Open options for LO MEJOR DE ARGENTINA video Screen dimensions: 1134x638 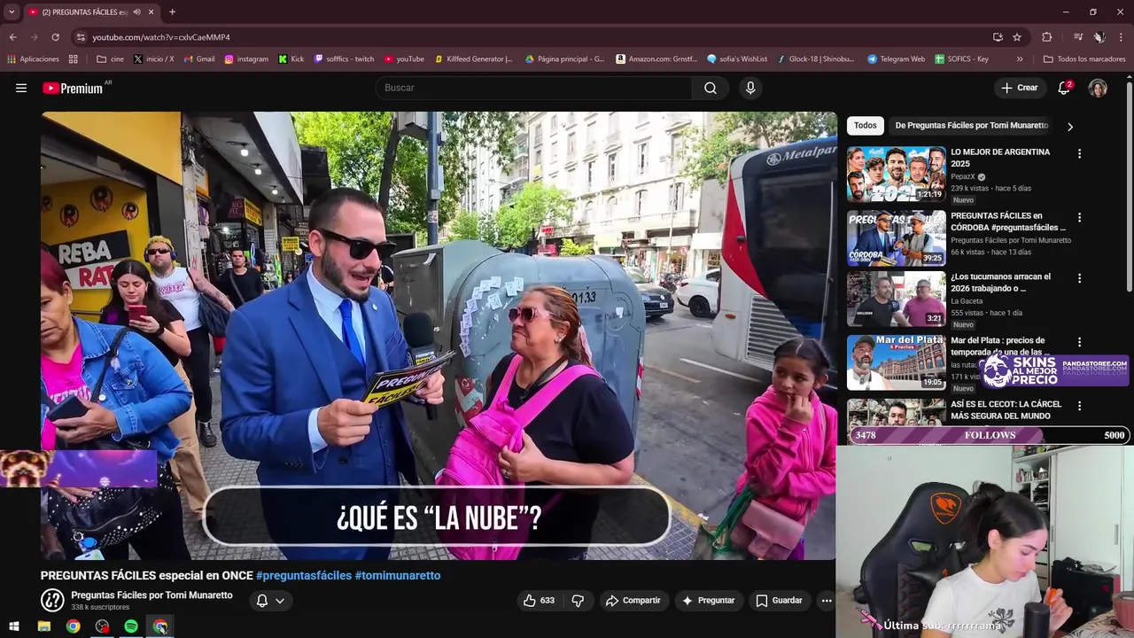[x=1079, y=153]
